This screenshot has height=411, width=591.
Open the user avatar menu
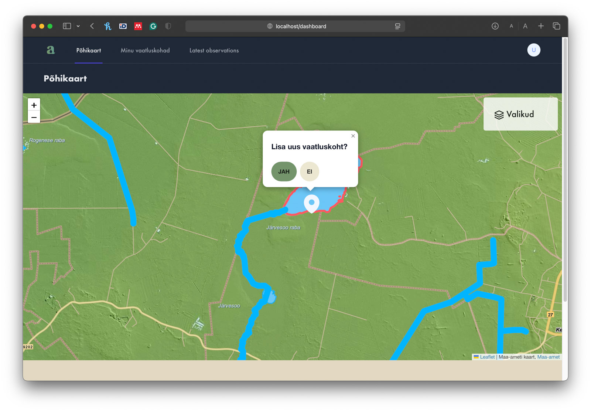click(x=533, y=50)
